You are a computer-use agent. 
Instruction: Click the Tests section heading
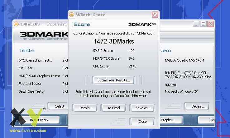(26, 50)
